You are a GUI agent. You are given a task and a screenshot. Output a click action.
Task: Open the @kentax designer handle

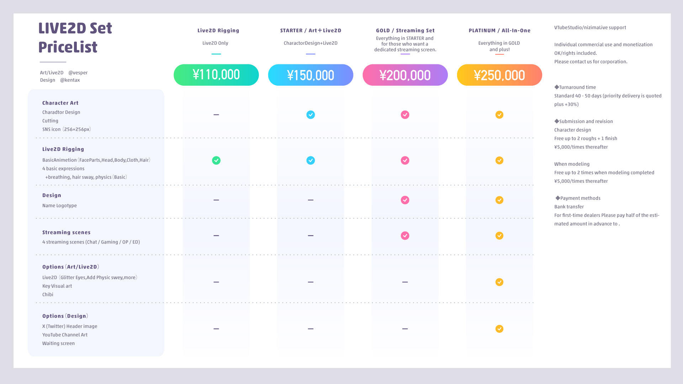[70, 80]
